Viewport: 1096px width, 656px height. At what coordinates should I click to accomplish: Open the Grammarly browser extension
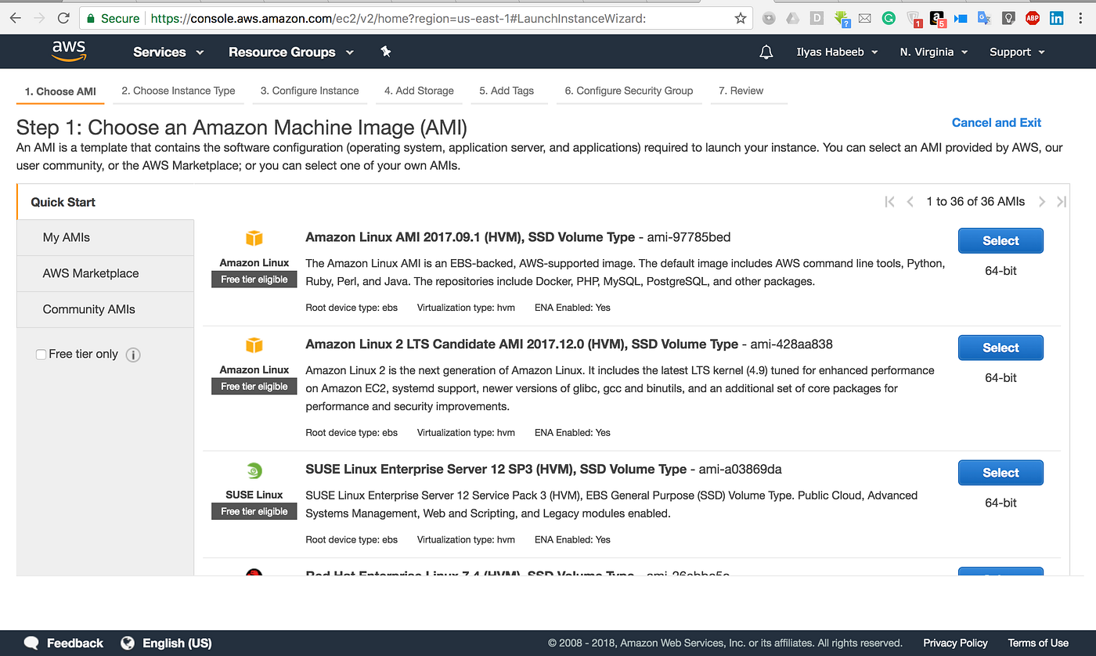click(x=889, y=17)
